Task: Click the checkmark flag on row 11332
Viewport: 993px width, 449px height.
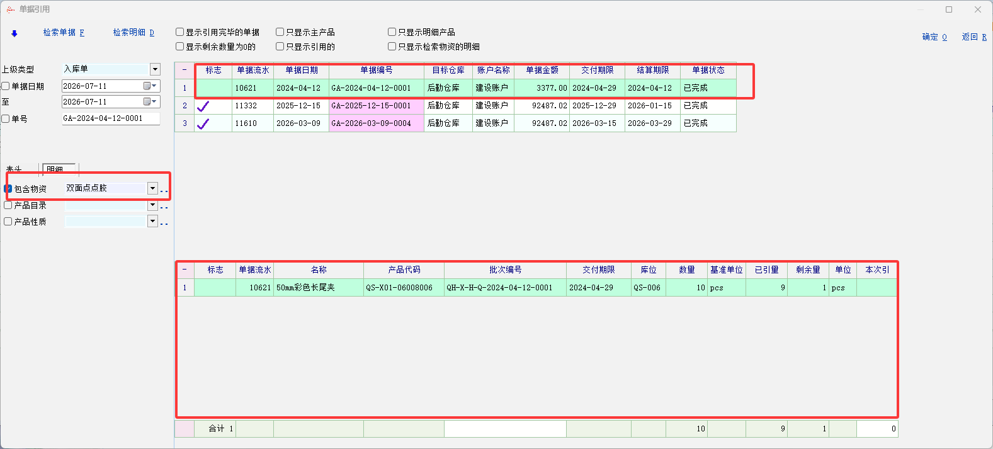Action: tap(203, 106)
